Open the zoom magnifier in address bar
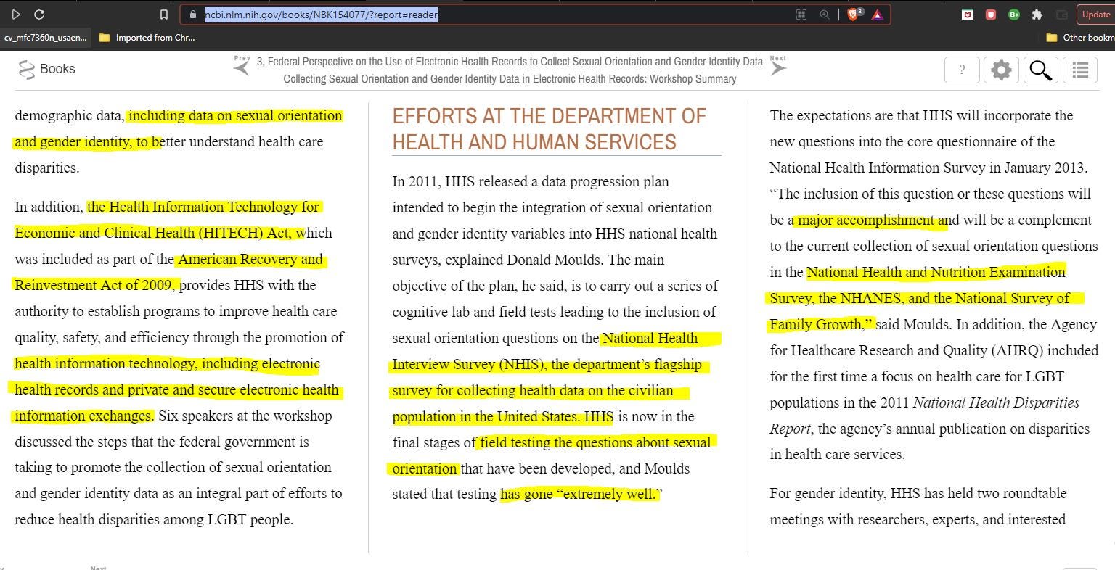The height and width of the screenshot is (570, 1115). [824, 15]
